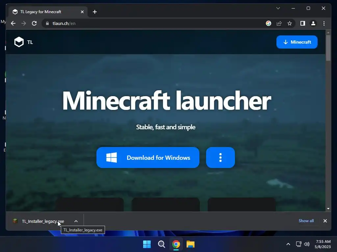This screenshot has height=252, width=337.
Task: View site information via the lock icon
Action: pos(47,23)
